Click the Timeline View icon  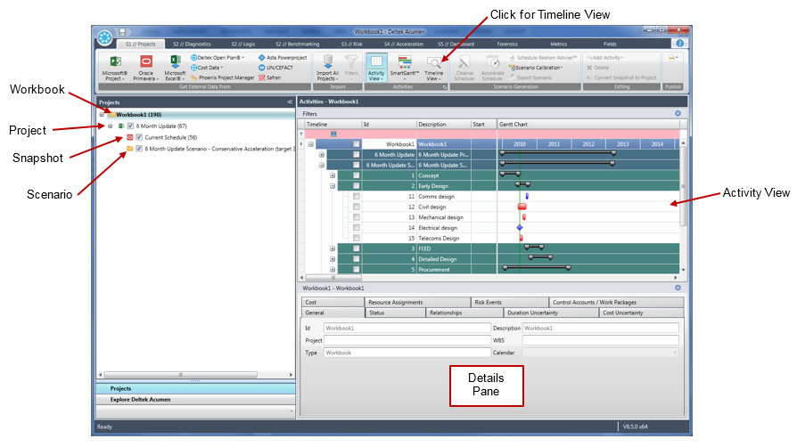click(x=434, y=63)
